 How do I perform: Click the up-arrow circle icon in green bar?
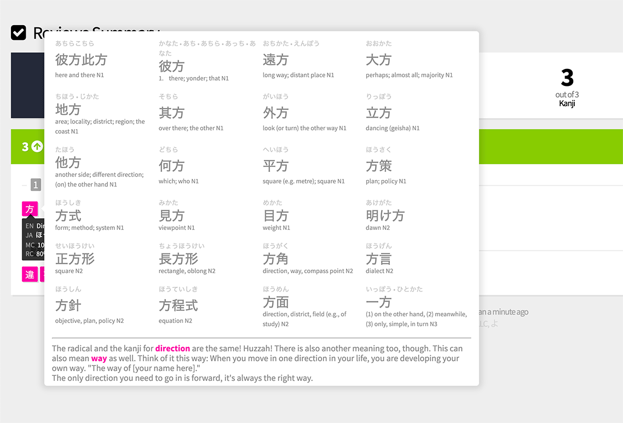pos(37,147)
